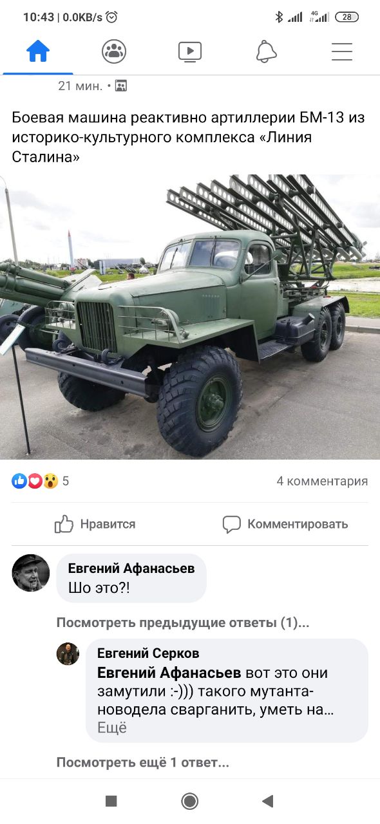Open the 4 комментария link
The height and width of the screenshot is (824, 380).
pos(322,481)
